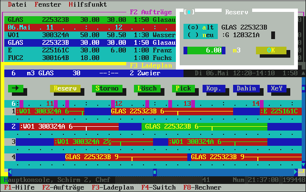Click the yellow Reserv button
The width and height of the screenshot is (306, 192).
[65, 89]
